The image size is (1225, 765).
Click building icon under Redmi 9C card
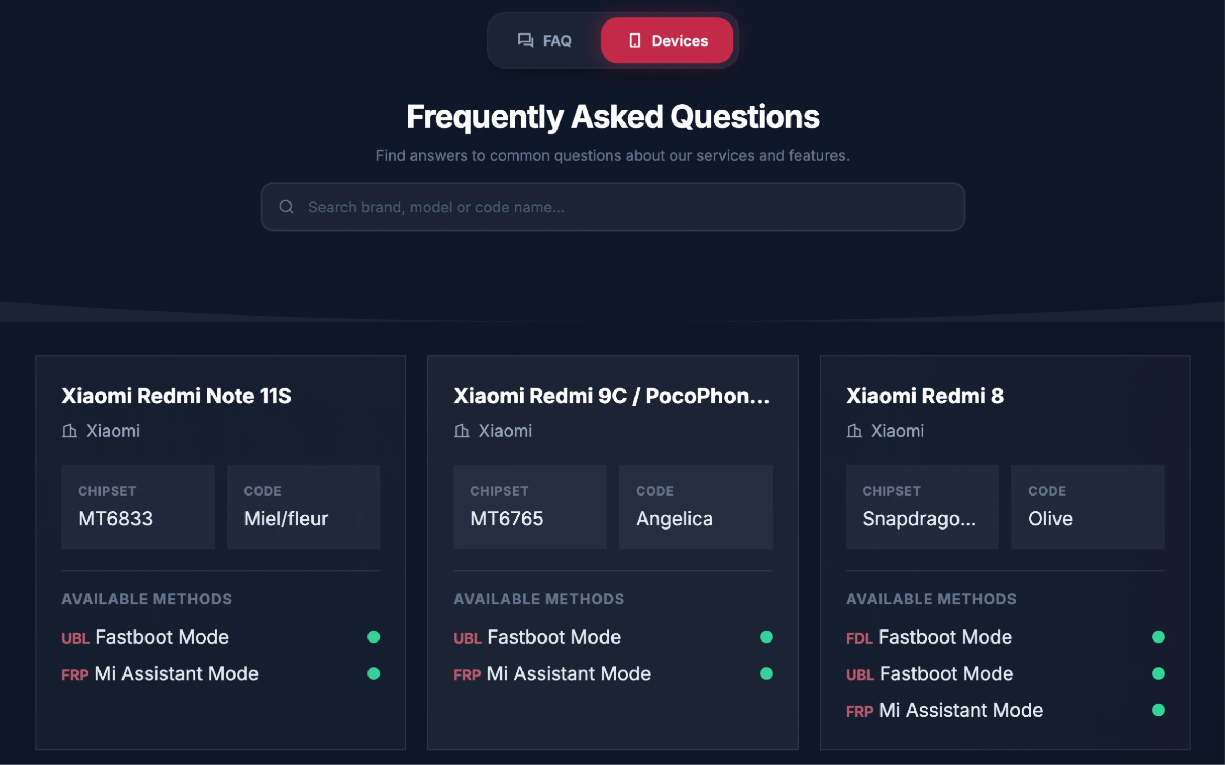coord(462,431)
